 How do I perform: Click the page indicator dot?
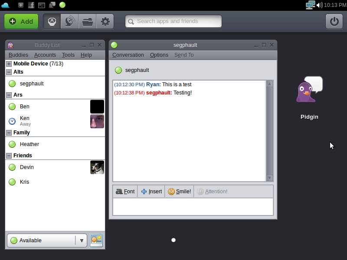click(173, 240)
